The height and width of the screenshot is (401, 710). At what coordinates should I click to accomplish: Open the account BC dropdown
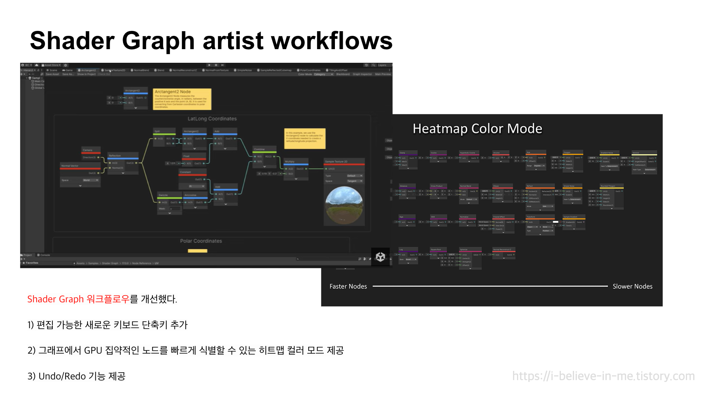27,65
